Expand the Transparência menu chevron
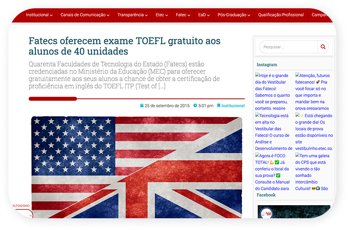This screenshot has height=230, width=348. (146, 15)
